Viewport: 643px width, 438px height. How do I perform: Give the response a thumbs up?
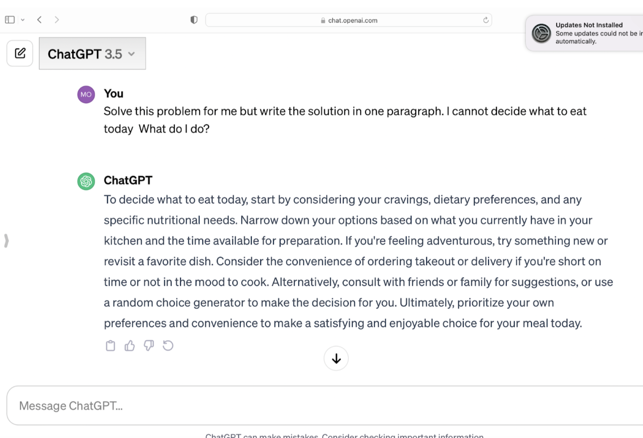click(130, 346)
